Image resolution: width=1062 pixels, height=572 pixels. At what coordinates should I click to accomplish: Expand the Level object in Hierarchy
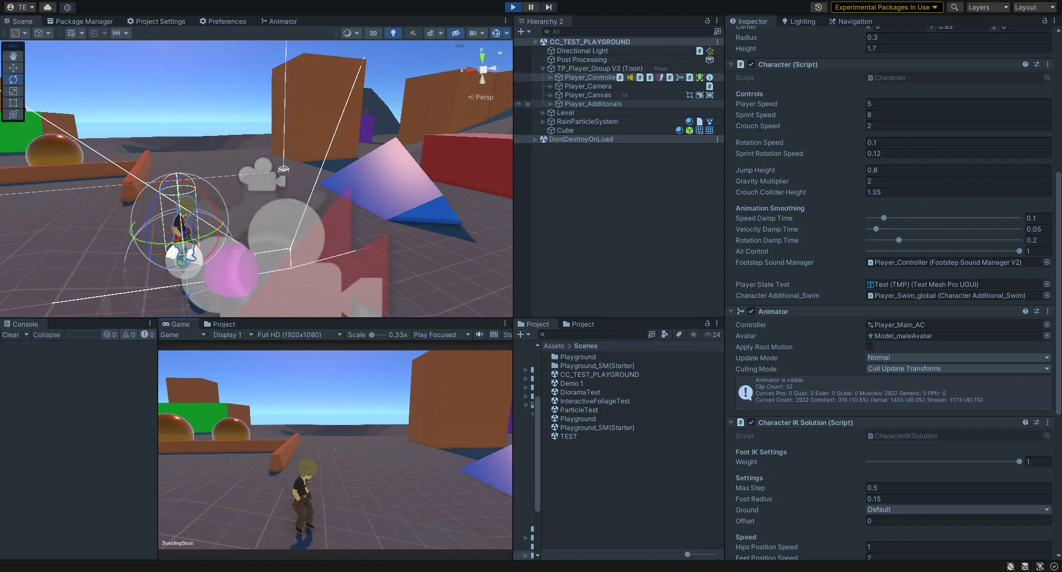click(543, 113)
